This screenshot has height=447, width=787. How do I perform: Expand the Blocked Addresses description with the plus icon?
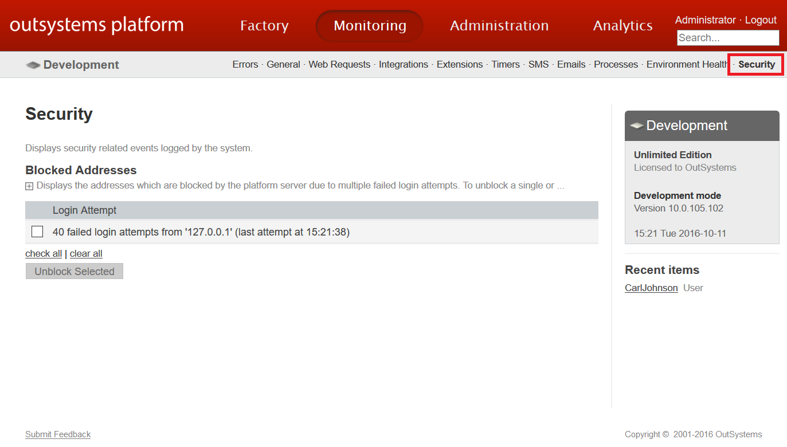point(28,186)
